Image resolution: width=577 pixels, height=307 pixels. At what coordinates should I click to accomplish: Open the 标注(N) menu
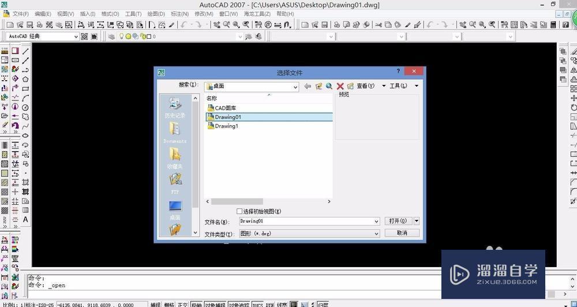pos(179,14)
